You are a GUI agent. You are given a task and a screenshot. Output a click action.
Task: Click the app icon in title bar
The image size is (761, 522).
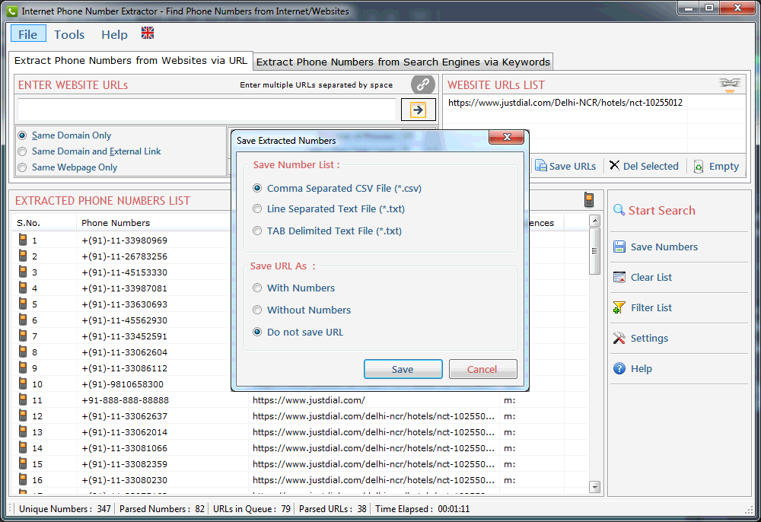click(x=11, y=11)
